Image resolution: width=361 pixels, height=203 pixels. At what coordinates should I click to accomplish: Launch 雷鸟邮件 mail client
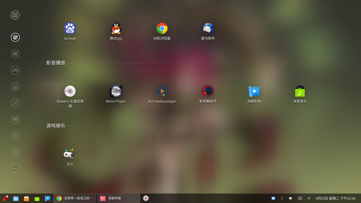[x=208, y=29]
